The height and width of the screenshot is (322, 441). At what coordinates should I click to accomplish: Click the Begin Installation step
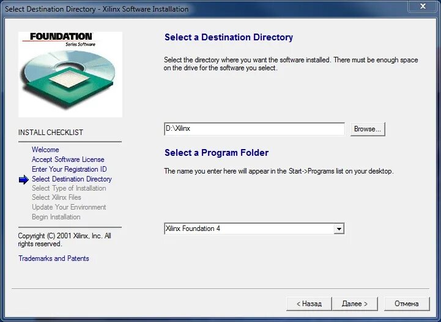(x=56, y=217)
